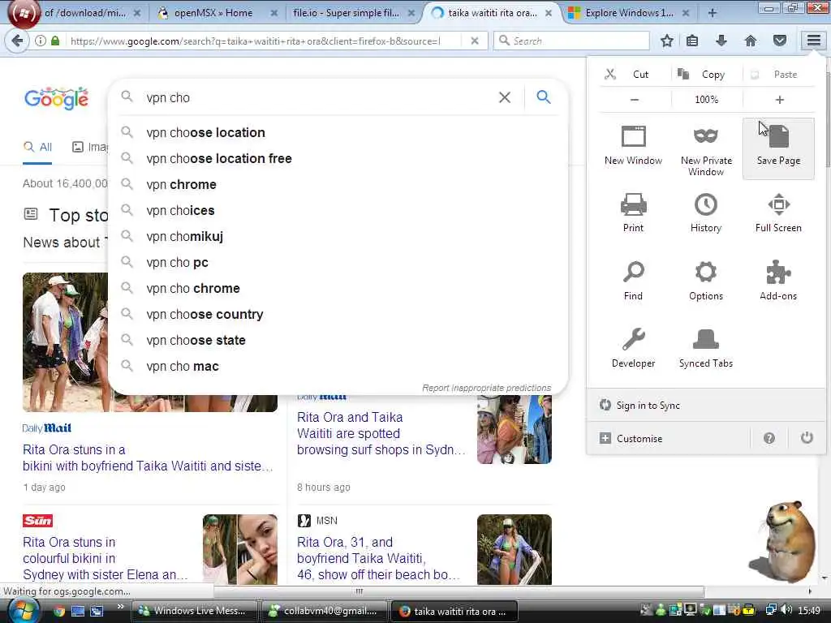This screenshot has height=623, width=831.
Task: Open the Sun 'Rita Ora stuns in colourful bikini' link
Action: click(105, 558)
